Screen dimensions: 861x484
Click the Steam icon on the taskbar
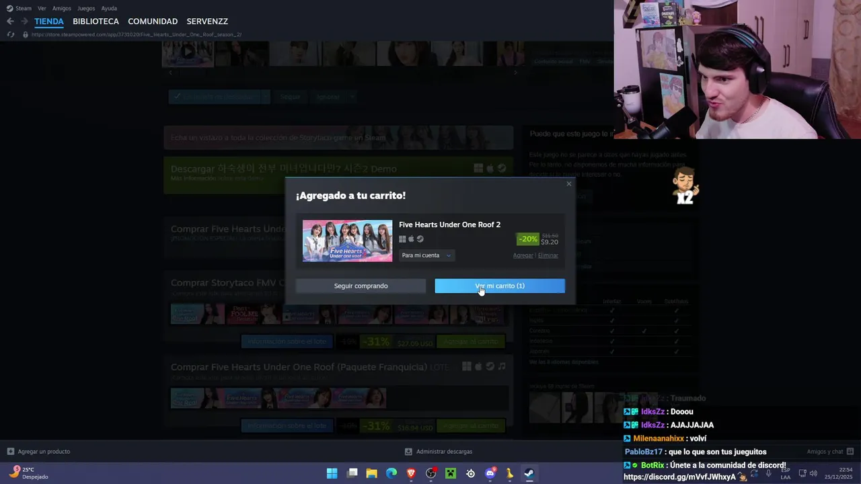[x=529, y=473]
